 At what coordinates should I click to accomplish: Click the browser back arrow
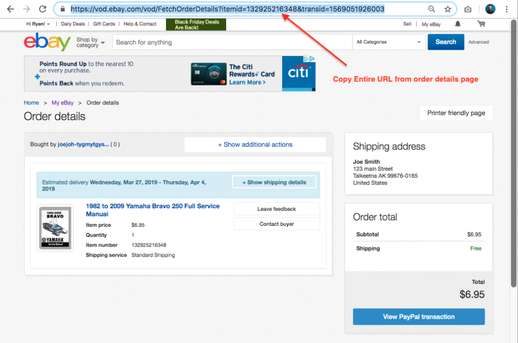point(11,9)
